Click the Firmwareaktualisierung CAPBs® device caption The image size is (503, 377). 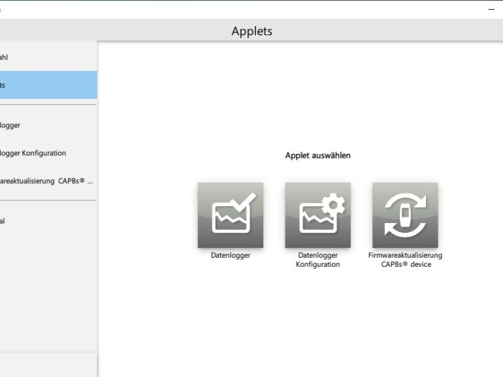(405, 260)
